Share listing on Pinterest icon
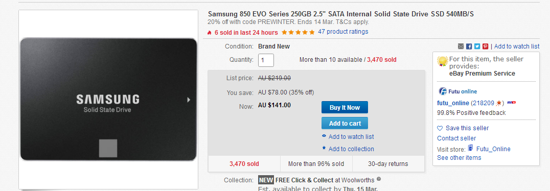This screenshot has width=550, height=191. click(485, 46)
